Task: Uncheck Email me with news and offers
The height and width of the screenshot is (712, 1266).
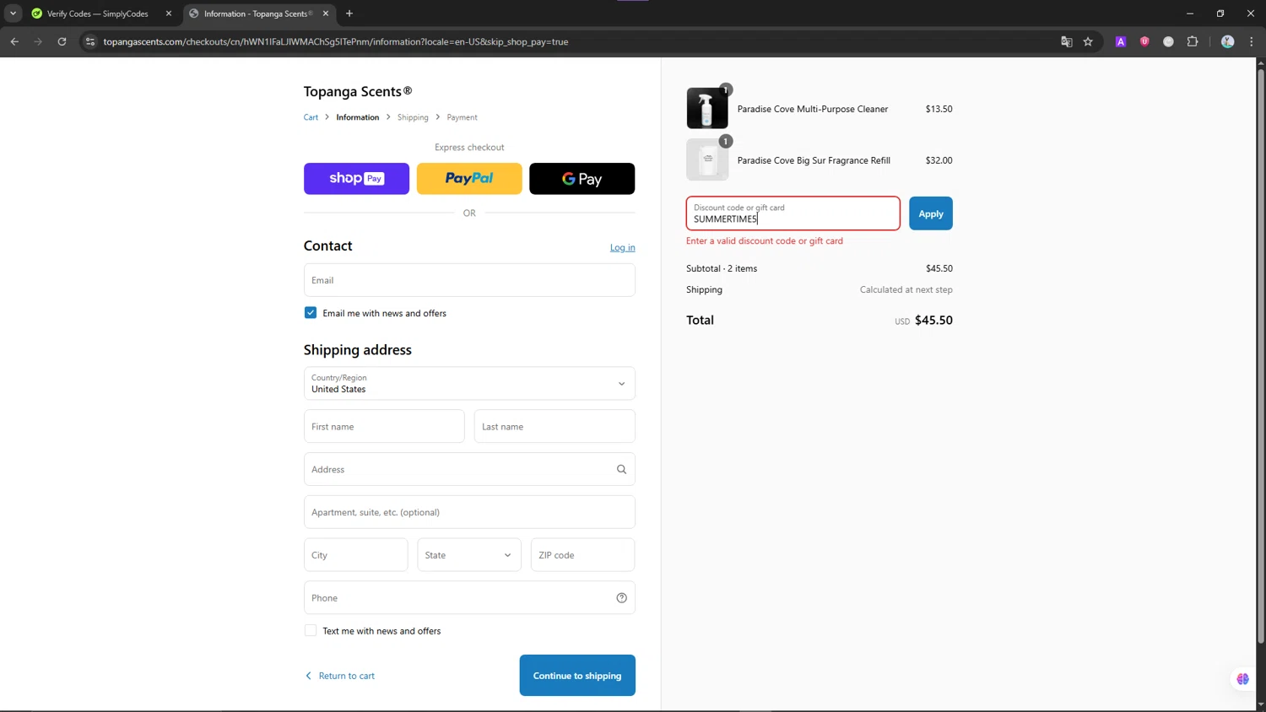Action: click(311, 313)
